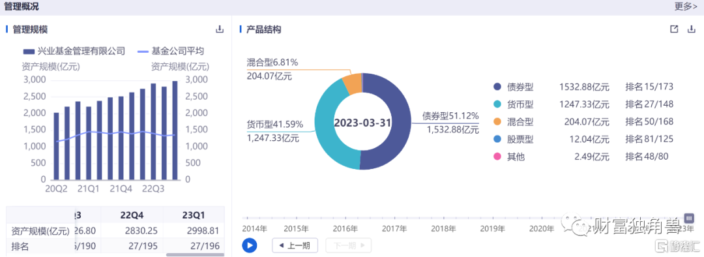Click 排名27/148 for 货币型
This screenshot has height=257, width=704.
649,104
